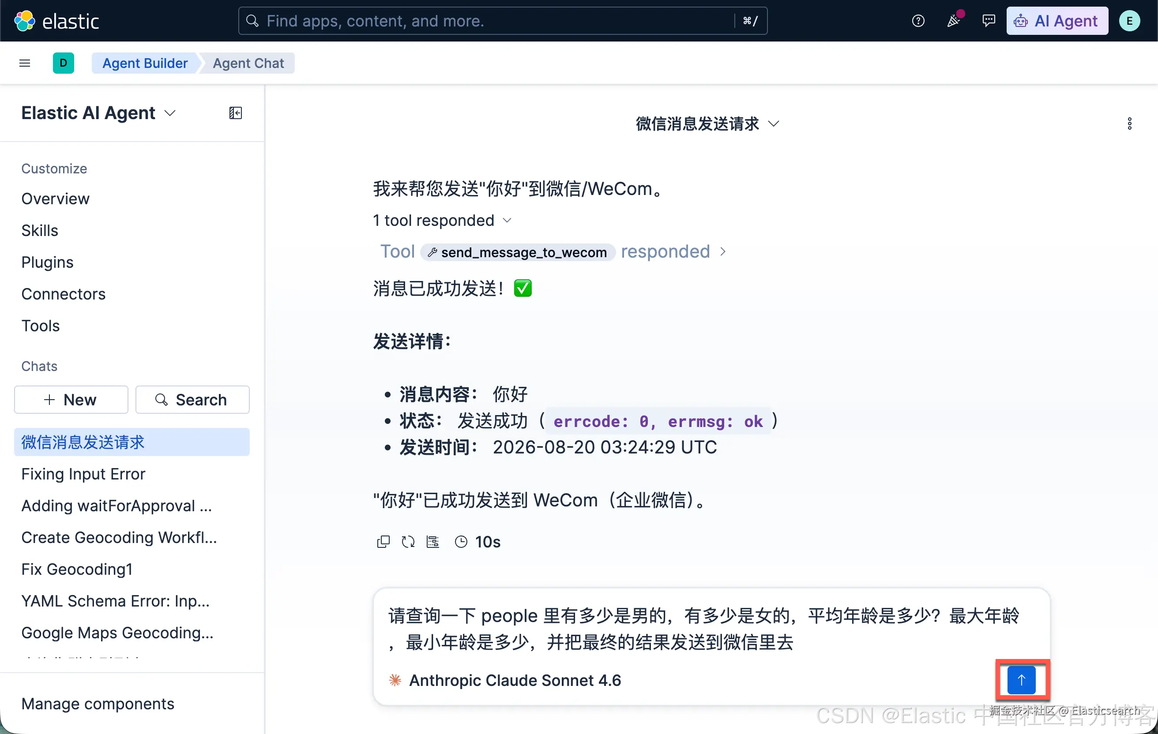Screen dimensions: 1158x734
Task: Collapse the '1 tool responded' section
Action: (x=442, y=220)
